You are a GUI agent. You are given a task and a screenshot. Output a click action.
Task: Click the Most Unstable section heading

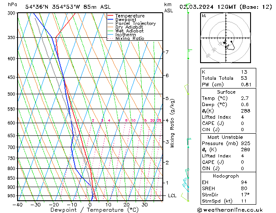[x=225, y=137]
